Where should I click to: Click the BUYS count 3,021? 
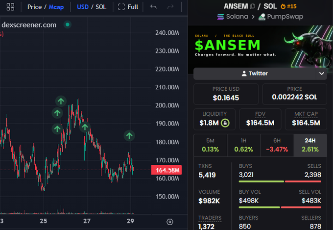tap(246, 175)
